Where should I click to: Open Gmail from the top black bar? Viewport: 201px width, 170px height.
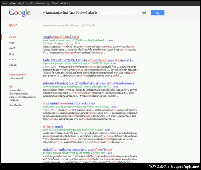[x=55, y=3]
